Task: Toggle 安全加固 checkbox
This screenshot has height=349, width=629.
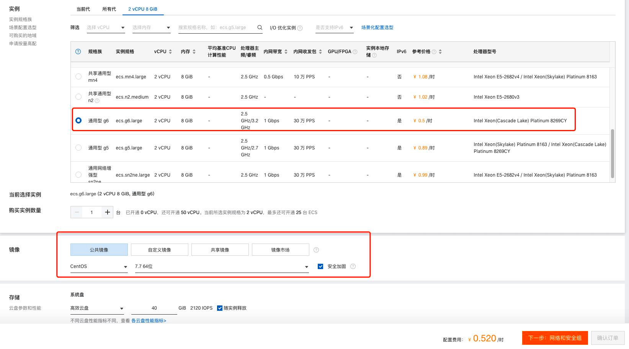Action: [x=320, y=266]
